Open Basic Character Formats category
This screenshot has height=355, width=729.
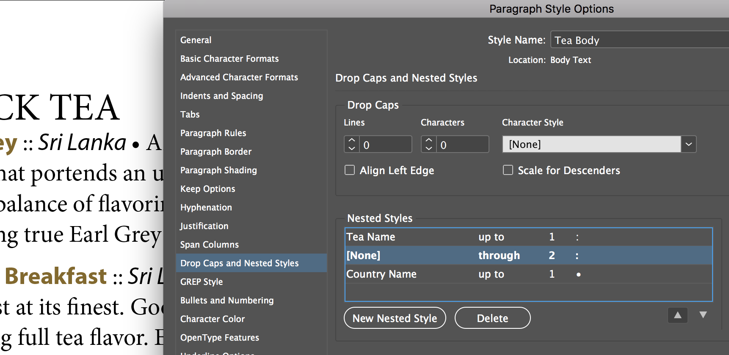click(x=251, y=59)
